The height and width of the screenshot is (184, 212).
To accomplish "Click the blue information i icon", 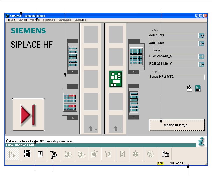I will click(201, 142).
